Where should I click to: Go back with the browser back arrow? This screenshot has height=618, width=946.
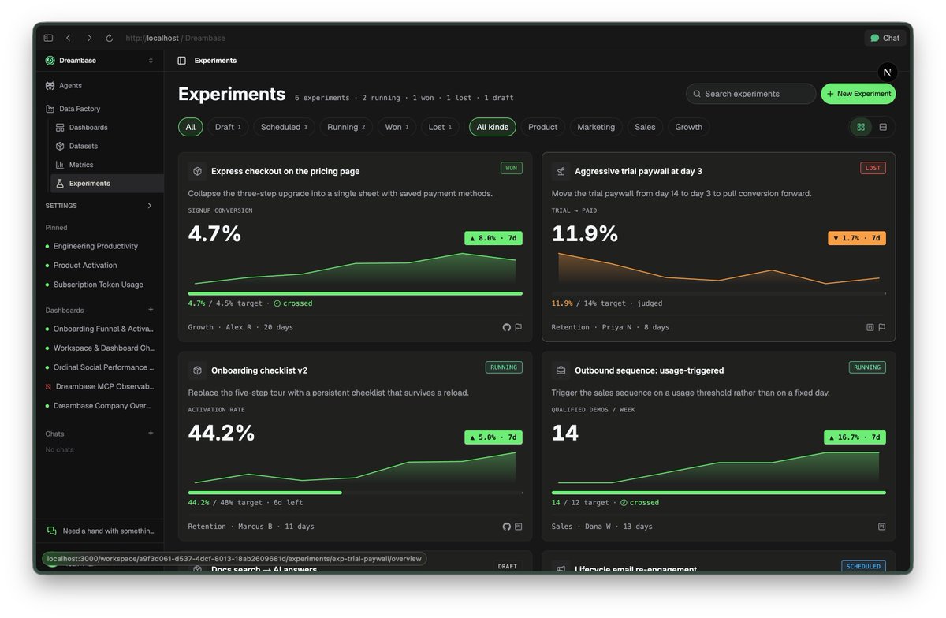[x=69, y=38]
